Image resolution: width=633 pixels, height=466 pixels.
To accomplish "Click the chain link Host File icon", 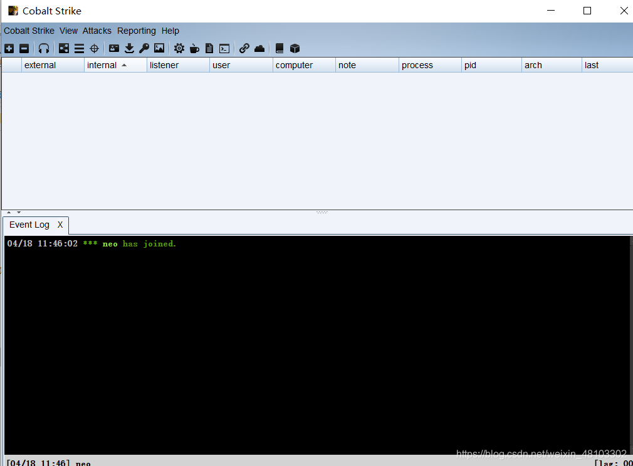I will pos(244,49).
